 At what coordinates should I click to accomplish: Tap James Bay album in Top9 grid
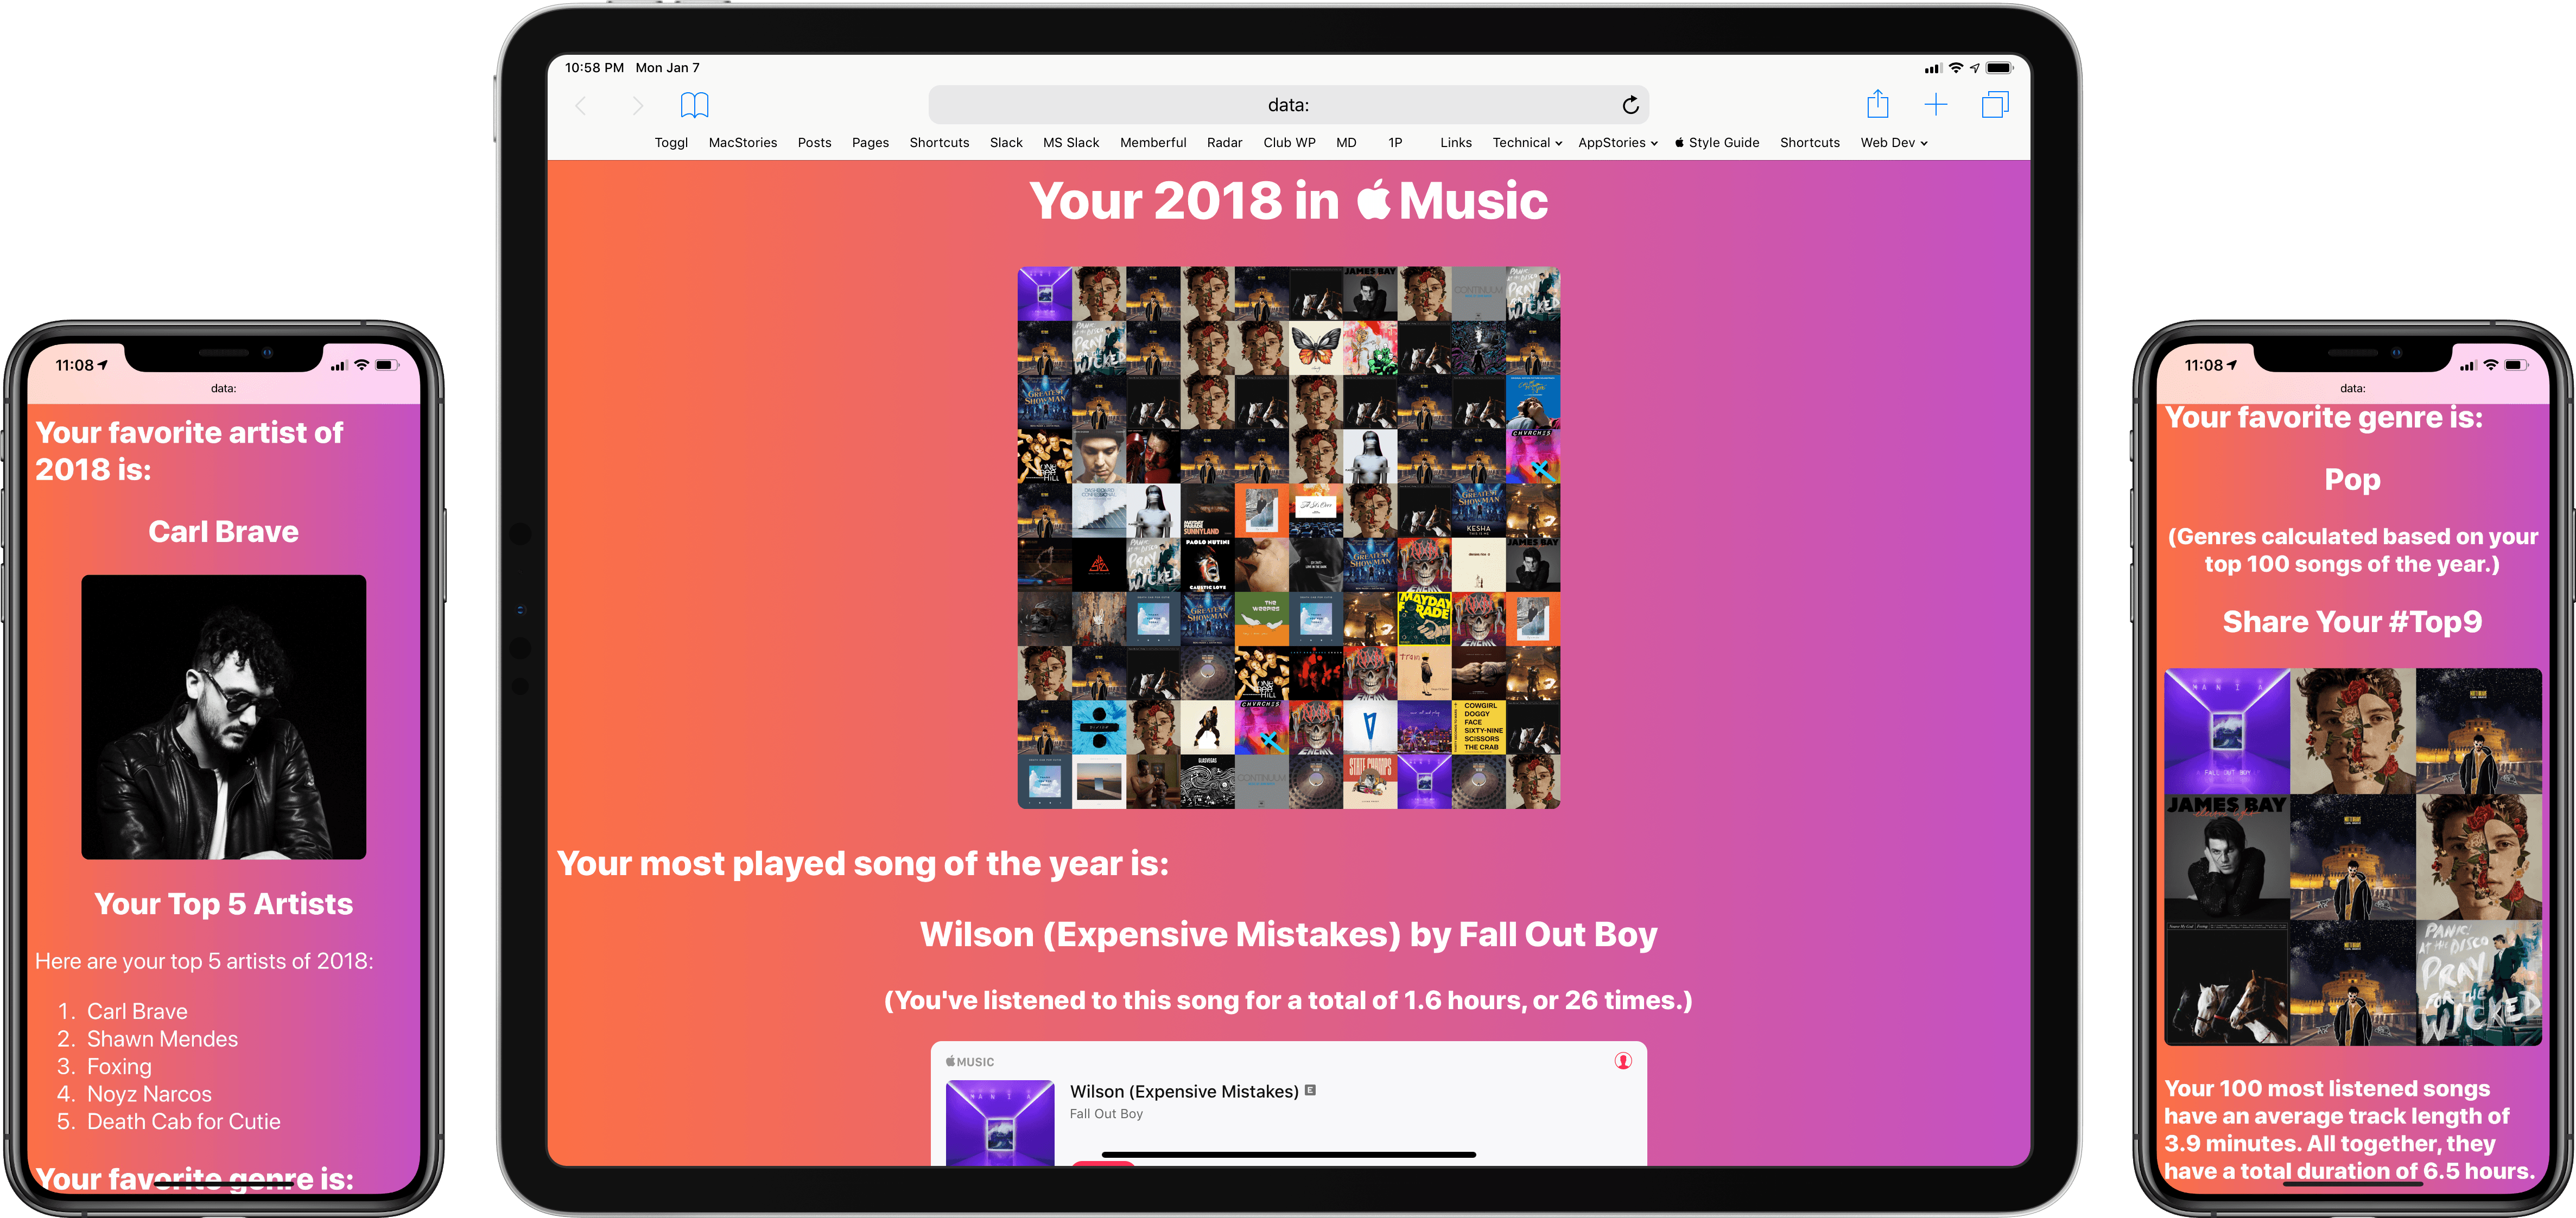click(2227, 857)
